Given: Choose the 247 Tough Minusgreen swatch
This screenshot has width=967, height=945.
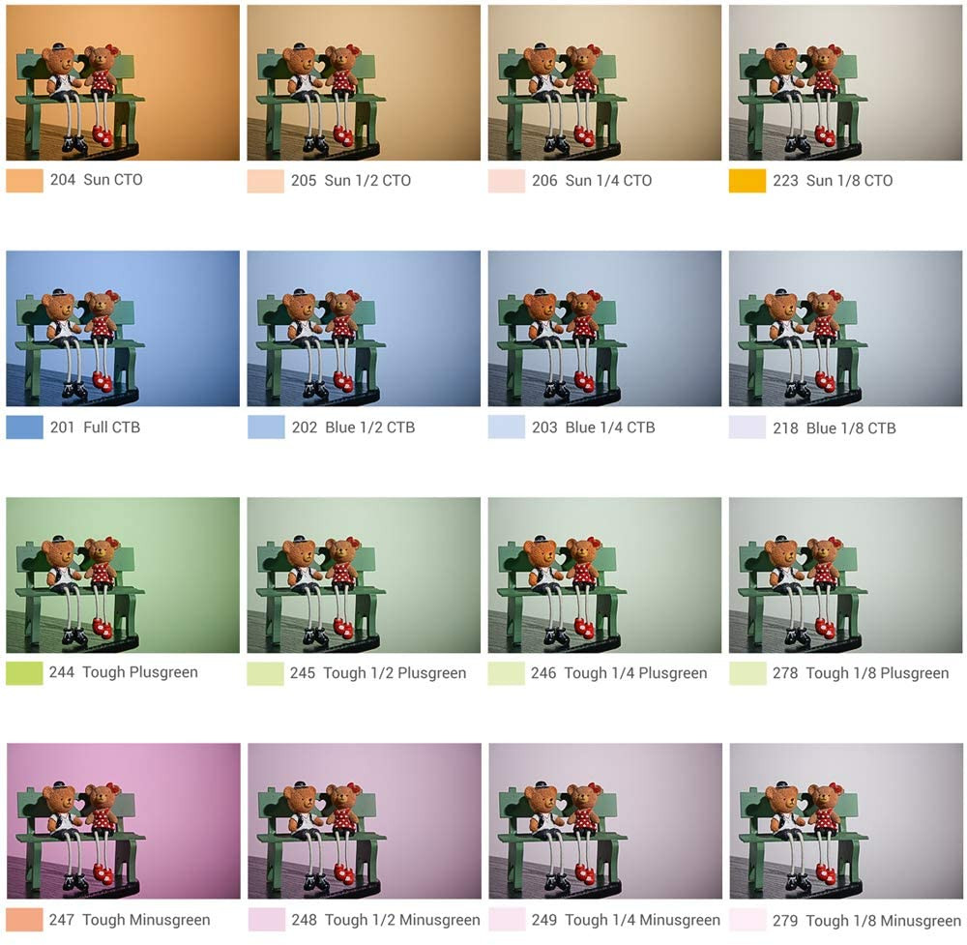Looking at the screenshot, I should point(25,920).
